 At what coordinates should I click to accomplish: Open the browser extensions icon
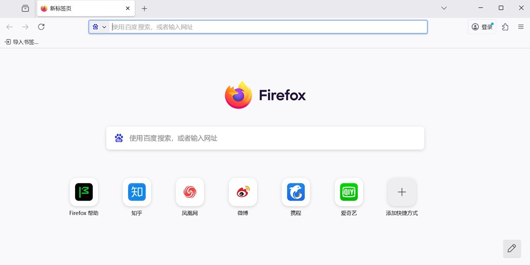pyautogui.click(x=505, y=27)
